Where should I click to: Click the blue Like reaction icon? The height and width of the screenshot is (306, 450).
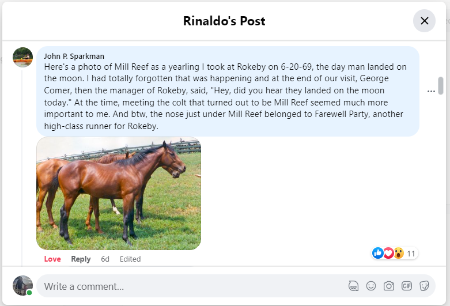tap(378, 253)
